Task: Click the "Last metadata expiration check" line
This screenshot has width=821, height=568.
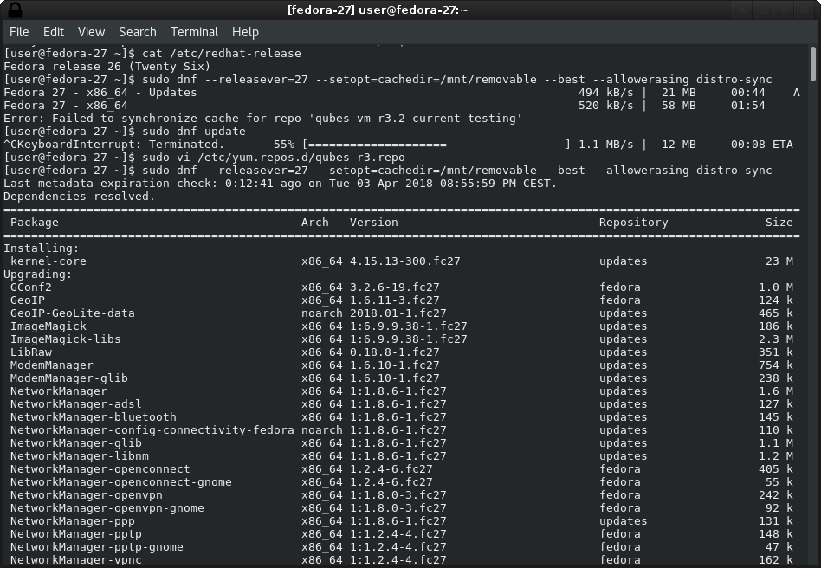Action: click(280, 184)
